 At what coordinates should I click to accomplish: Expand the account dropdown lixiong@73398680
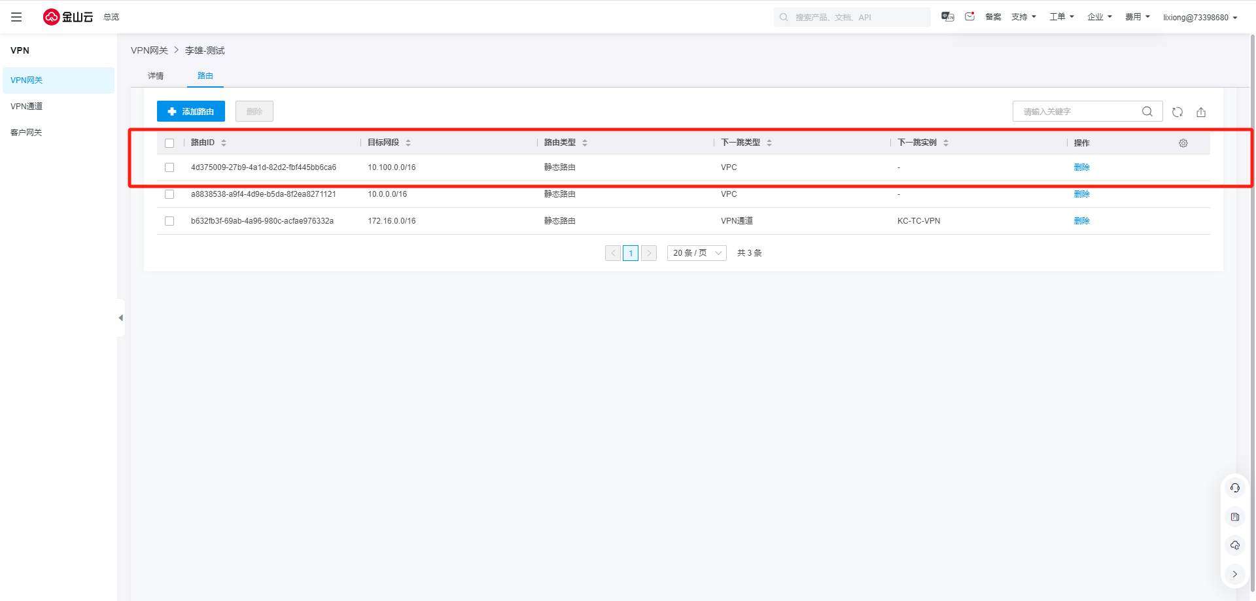point(1200,18)
